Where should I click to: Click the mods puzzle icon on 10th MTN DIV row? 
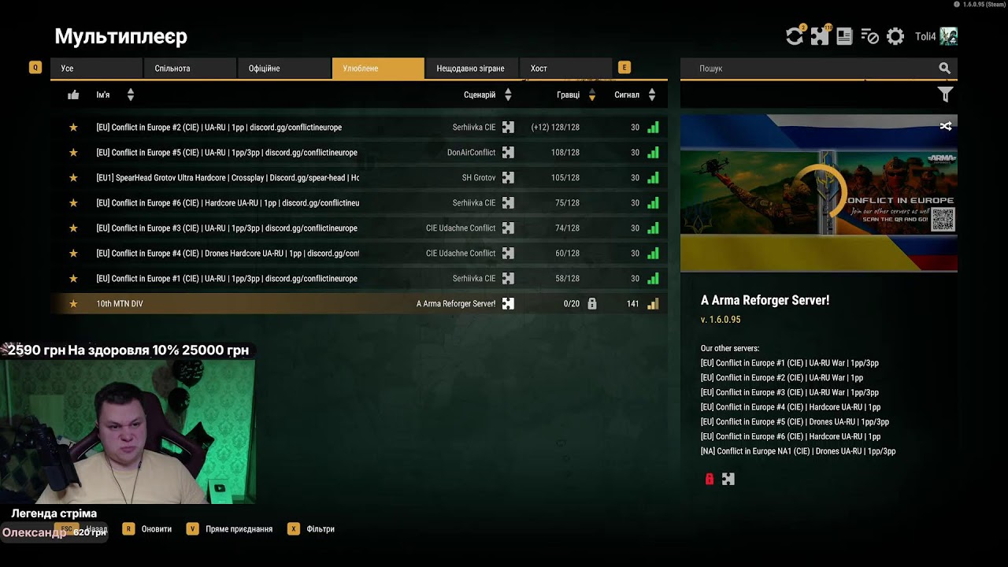[x=508, y=304]
